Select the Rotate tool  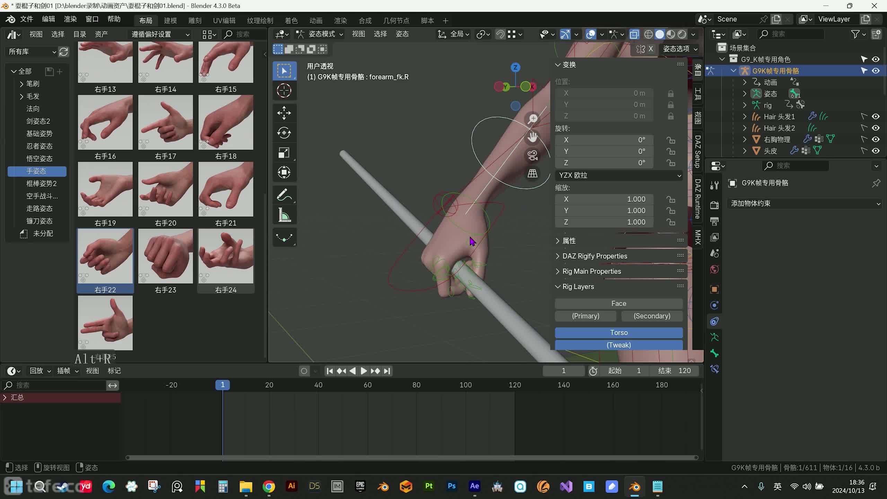tap(284, 133)
